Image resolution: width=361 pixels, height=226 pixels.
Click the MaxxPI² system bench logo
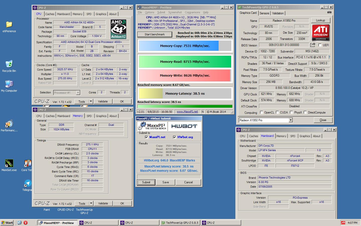(x=152, y=126)
